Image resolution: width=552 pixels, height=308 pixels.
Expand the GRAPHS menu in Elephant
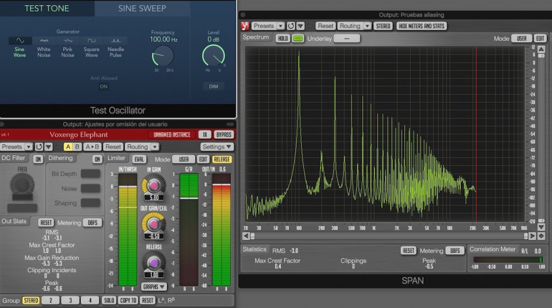(154, 286)
